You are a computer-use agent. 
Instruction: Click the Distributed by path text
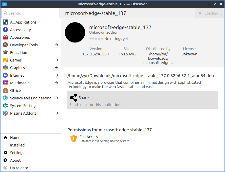(x=158, y=58)
